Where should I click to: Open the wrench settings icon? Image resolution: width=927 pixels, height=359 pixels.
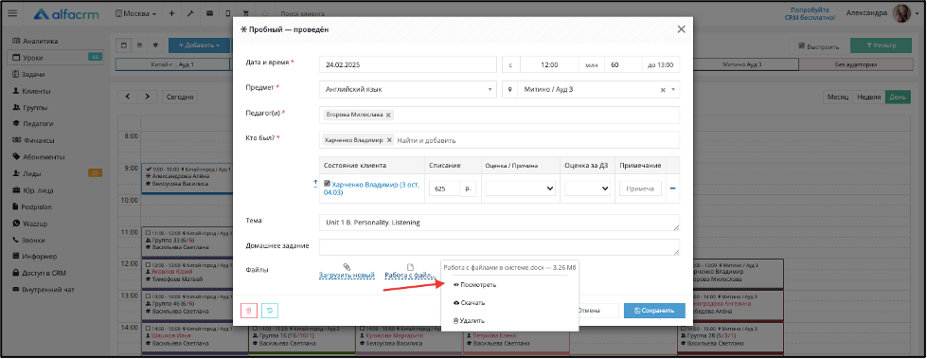coord(190,13)
